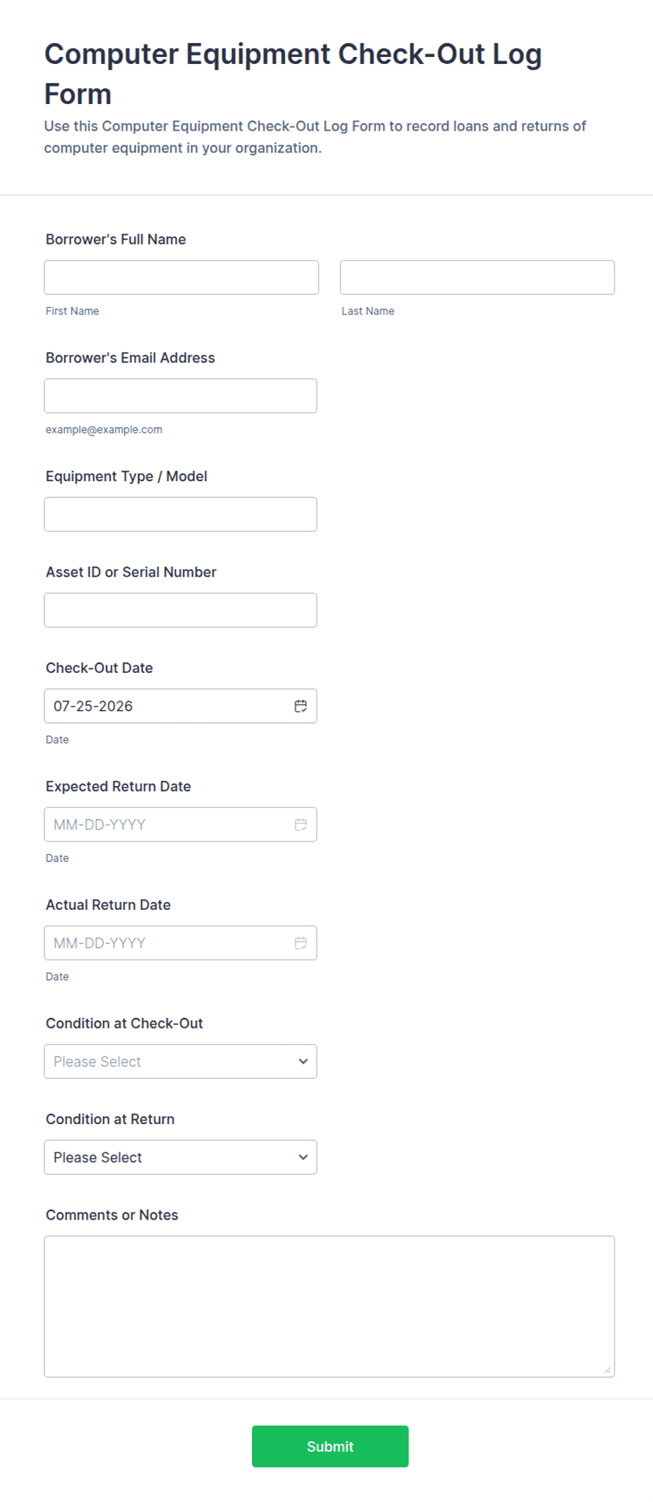Viewport: 653px width, 1502px height.
Task: Click the Asset ID or Serial Number field
Action: click(x=180, y=610)
